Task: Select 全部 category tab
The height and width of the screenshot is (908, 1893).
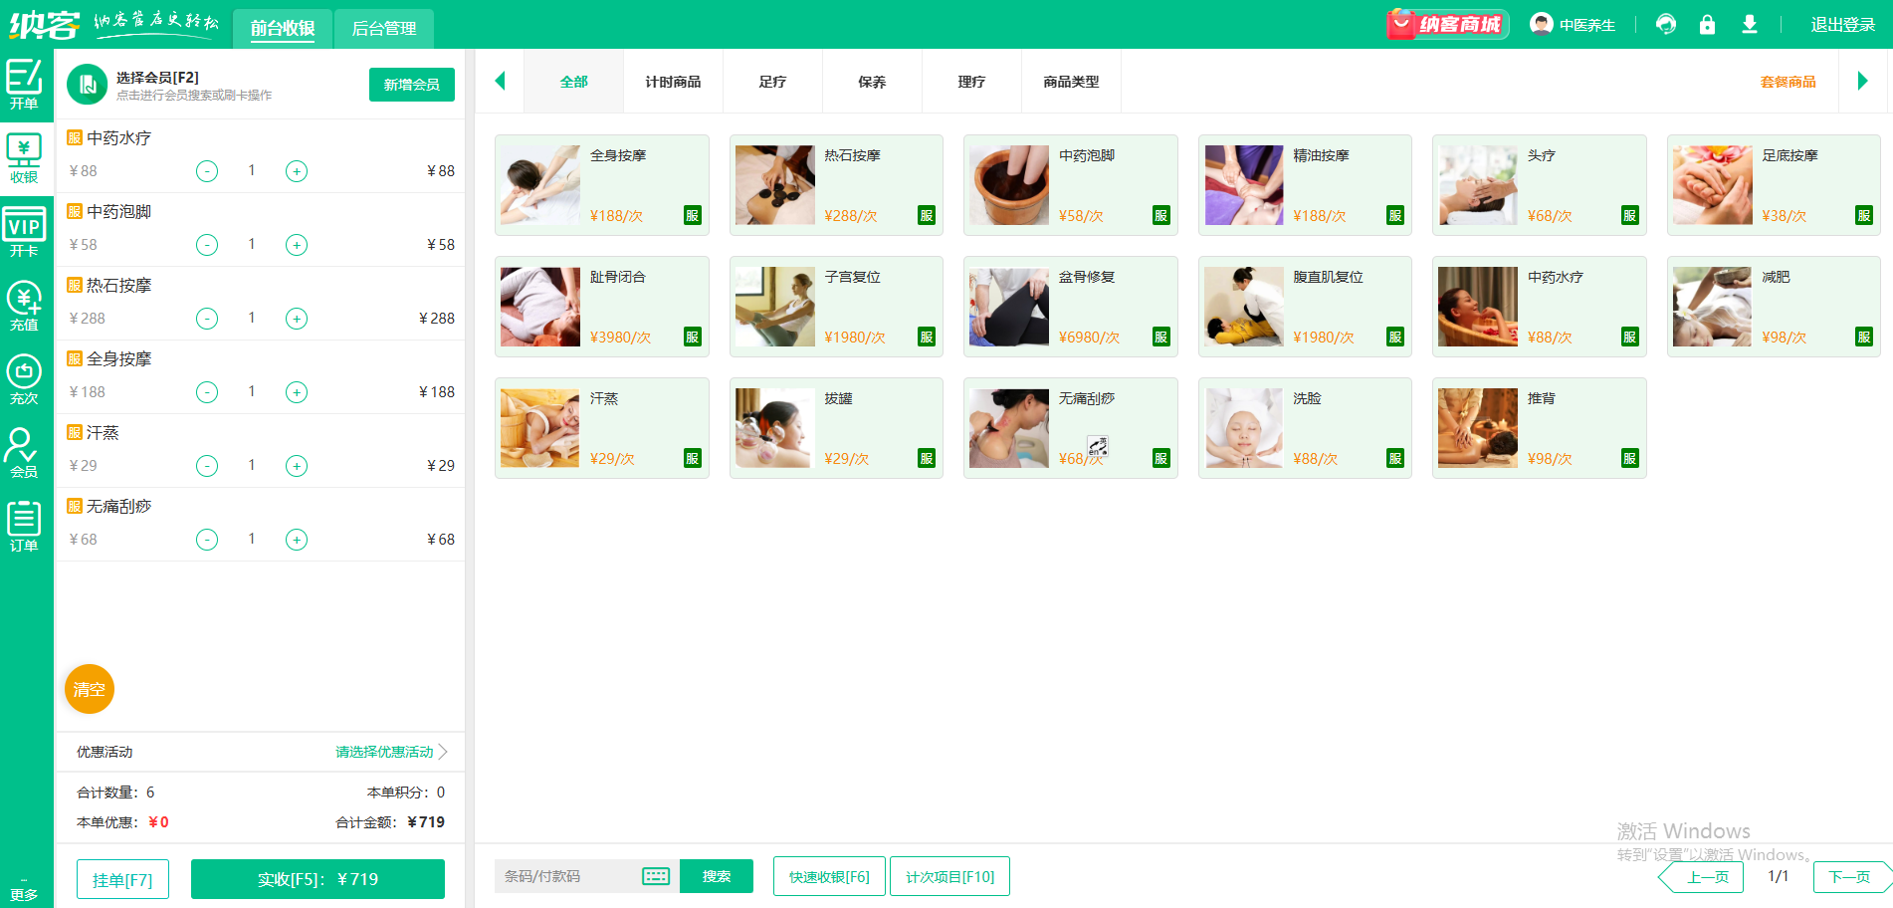Action: tap(574, 82)
